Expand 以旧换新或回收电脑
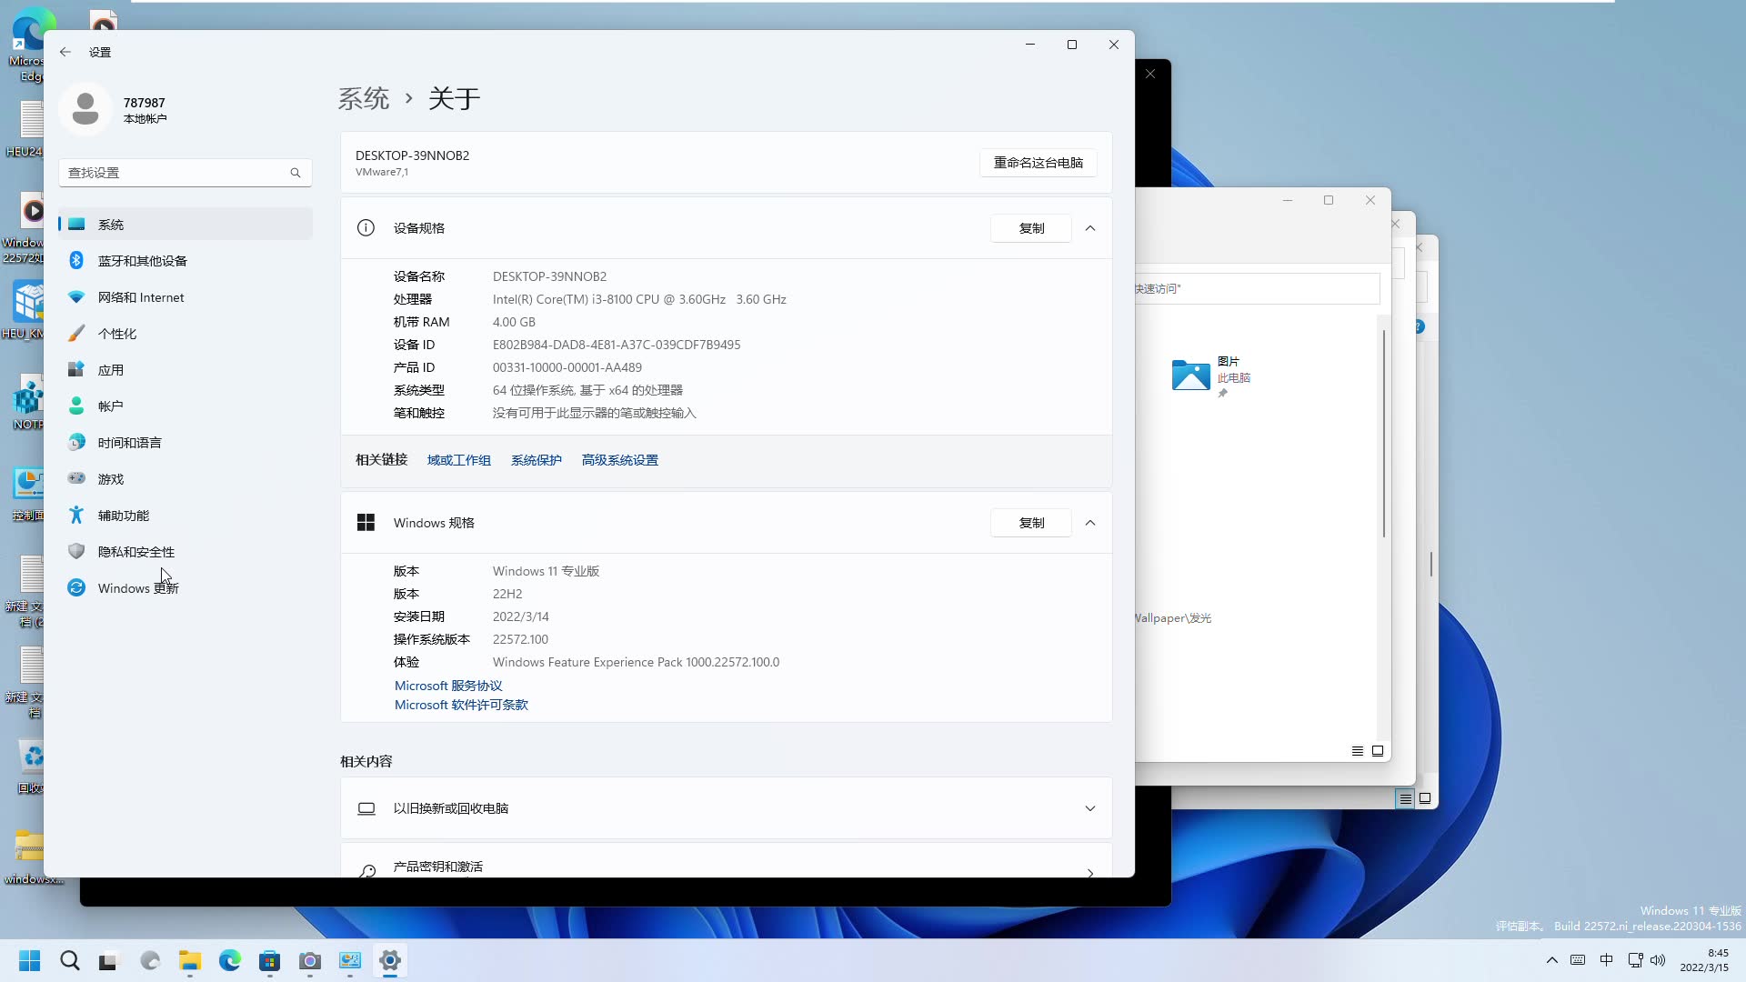The width and height of the screenshot is (1746, 982). 1090,808
